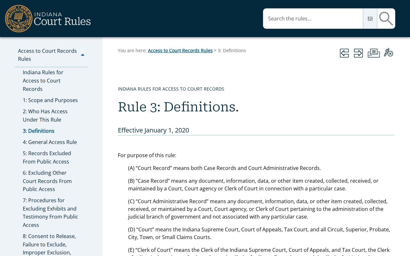Click the Effective January 1, 2020 text

[x=153, y=130]
